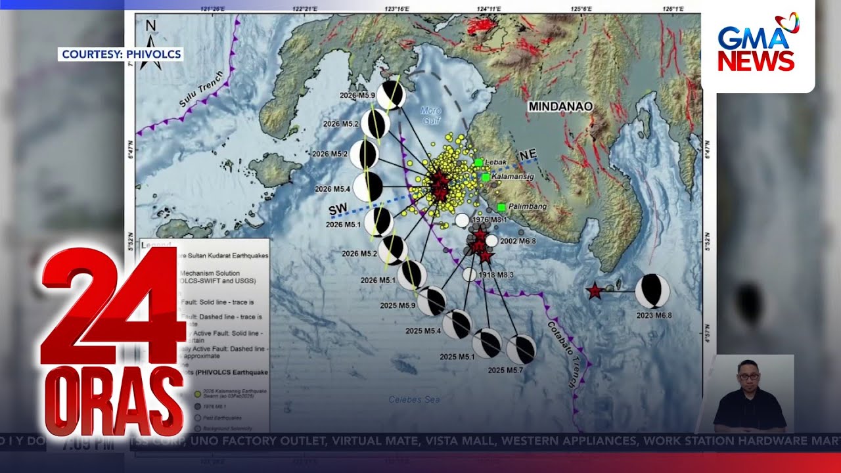841x473 pixels.
Task: Click the 2026 M5.4 text label
Action: 333,189
